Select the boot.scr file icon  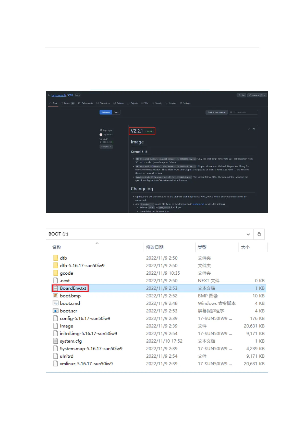point(56,311)
